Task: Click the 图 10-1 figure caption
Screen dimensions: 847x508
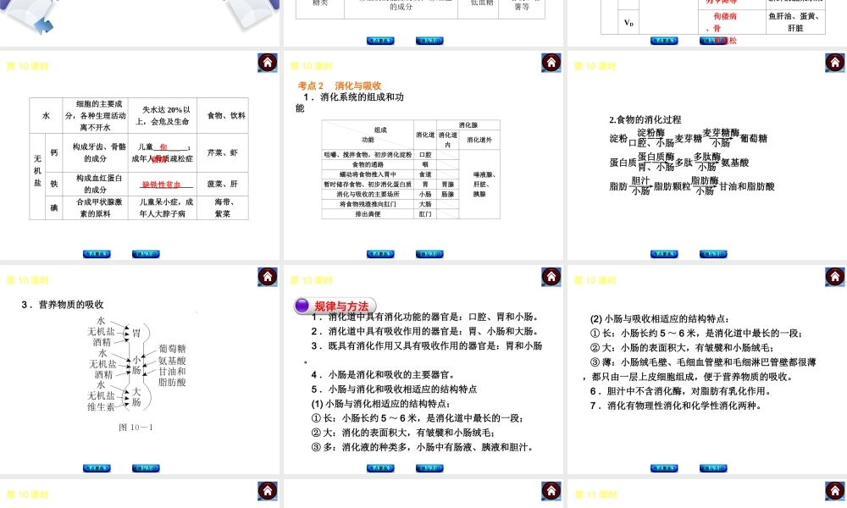Action: 136,427
